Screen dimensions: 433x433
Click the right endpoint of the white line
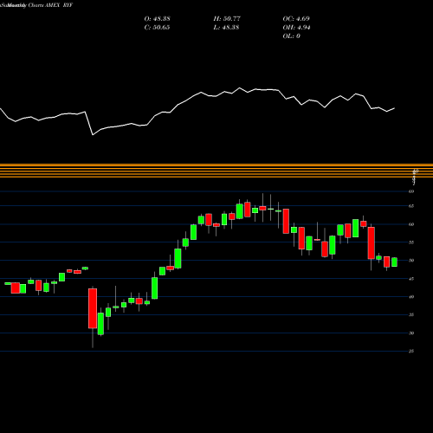394,108
